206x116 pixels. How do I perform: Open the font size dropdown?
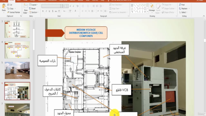[68, 6]
